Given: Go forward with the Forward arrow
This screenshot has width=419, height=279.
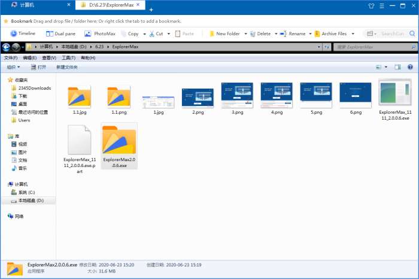Looking at the screenshot, I should click(x=16, y=47).
